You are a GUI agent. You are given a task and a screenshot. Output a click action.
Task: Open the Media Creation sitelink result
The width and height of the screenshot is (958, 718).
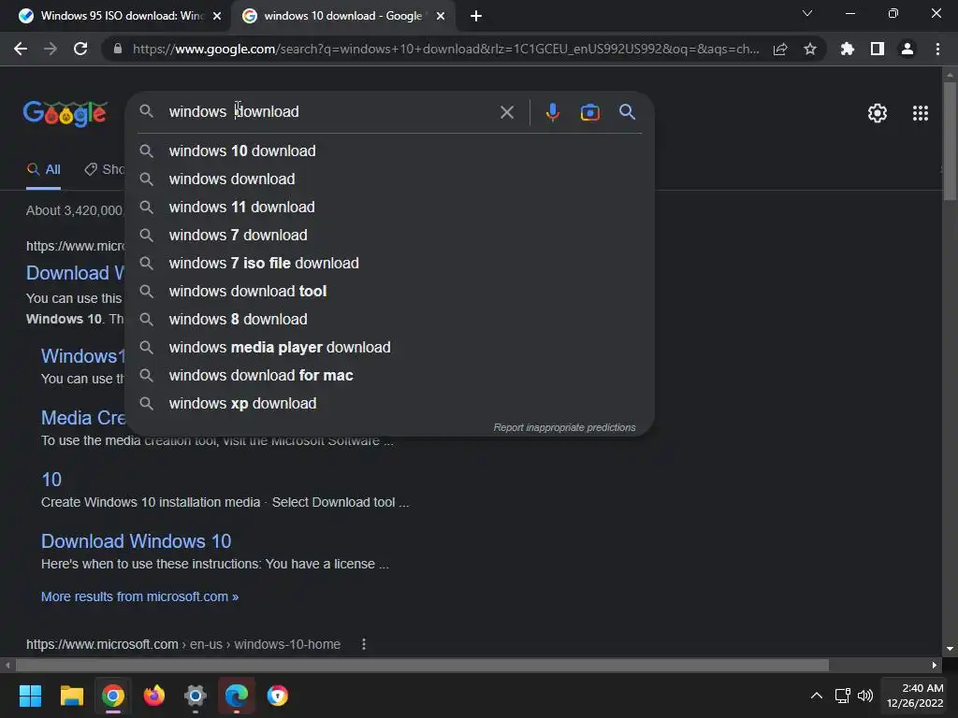(x=83, y=418)
